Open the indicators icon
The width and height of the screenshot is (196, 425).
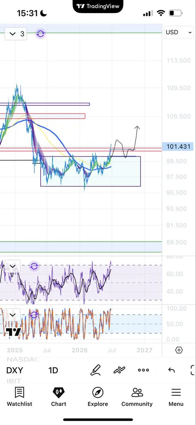pyautogui.click(x=119, y=370)
